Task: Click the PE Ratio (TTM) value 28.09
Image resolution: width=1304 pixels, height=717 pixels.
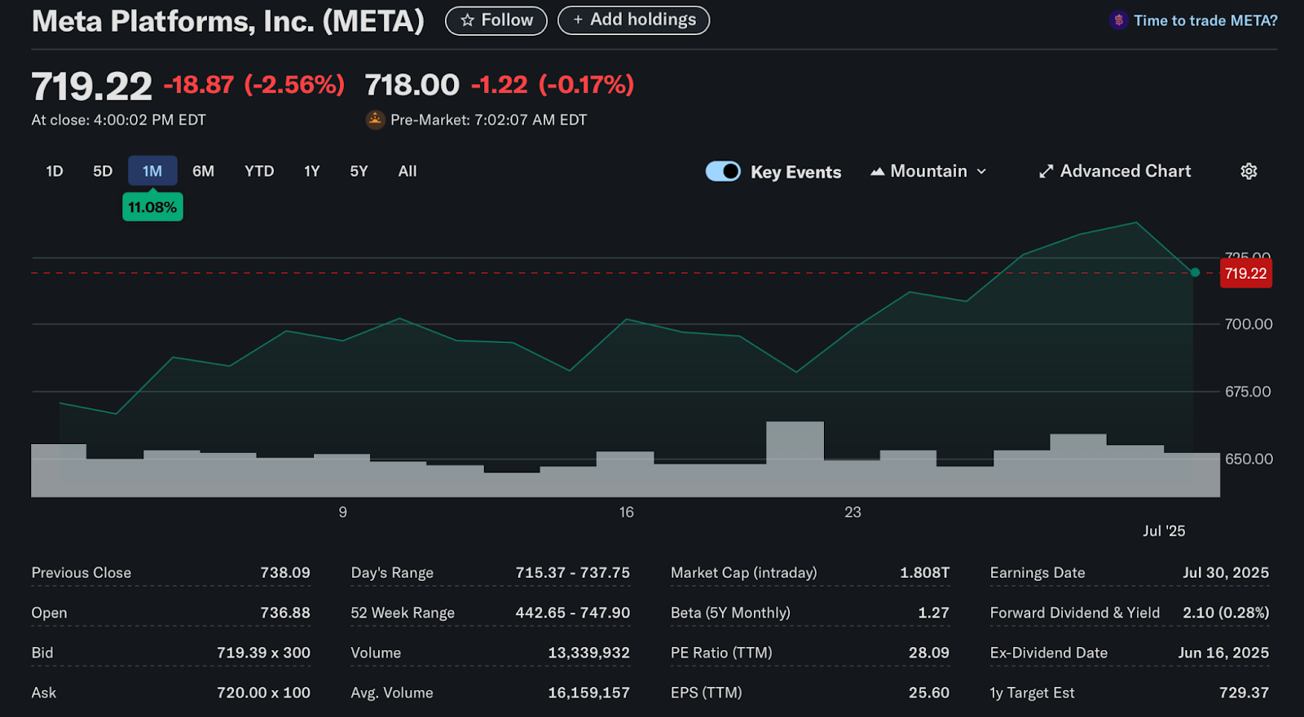Action: [929, 653]
